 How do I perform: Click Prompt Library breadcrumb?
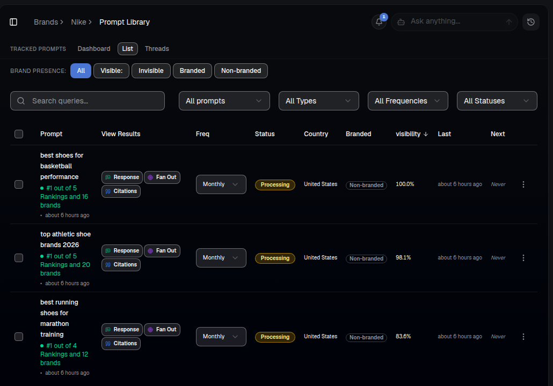(125, 22)
